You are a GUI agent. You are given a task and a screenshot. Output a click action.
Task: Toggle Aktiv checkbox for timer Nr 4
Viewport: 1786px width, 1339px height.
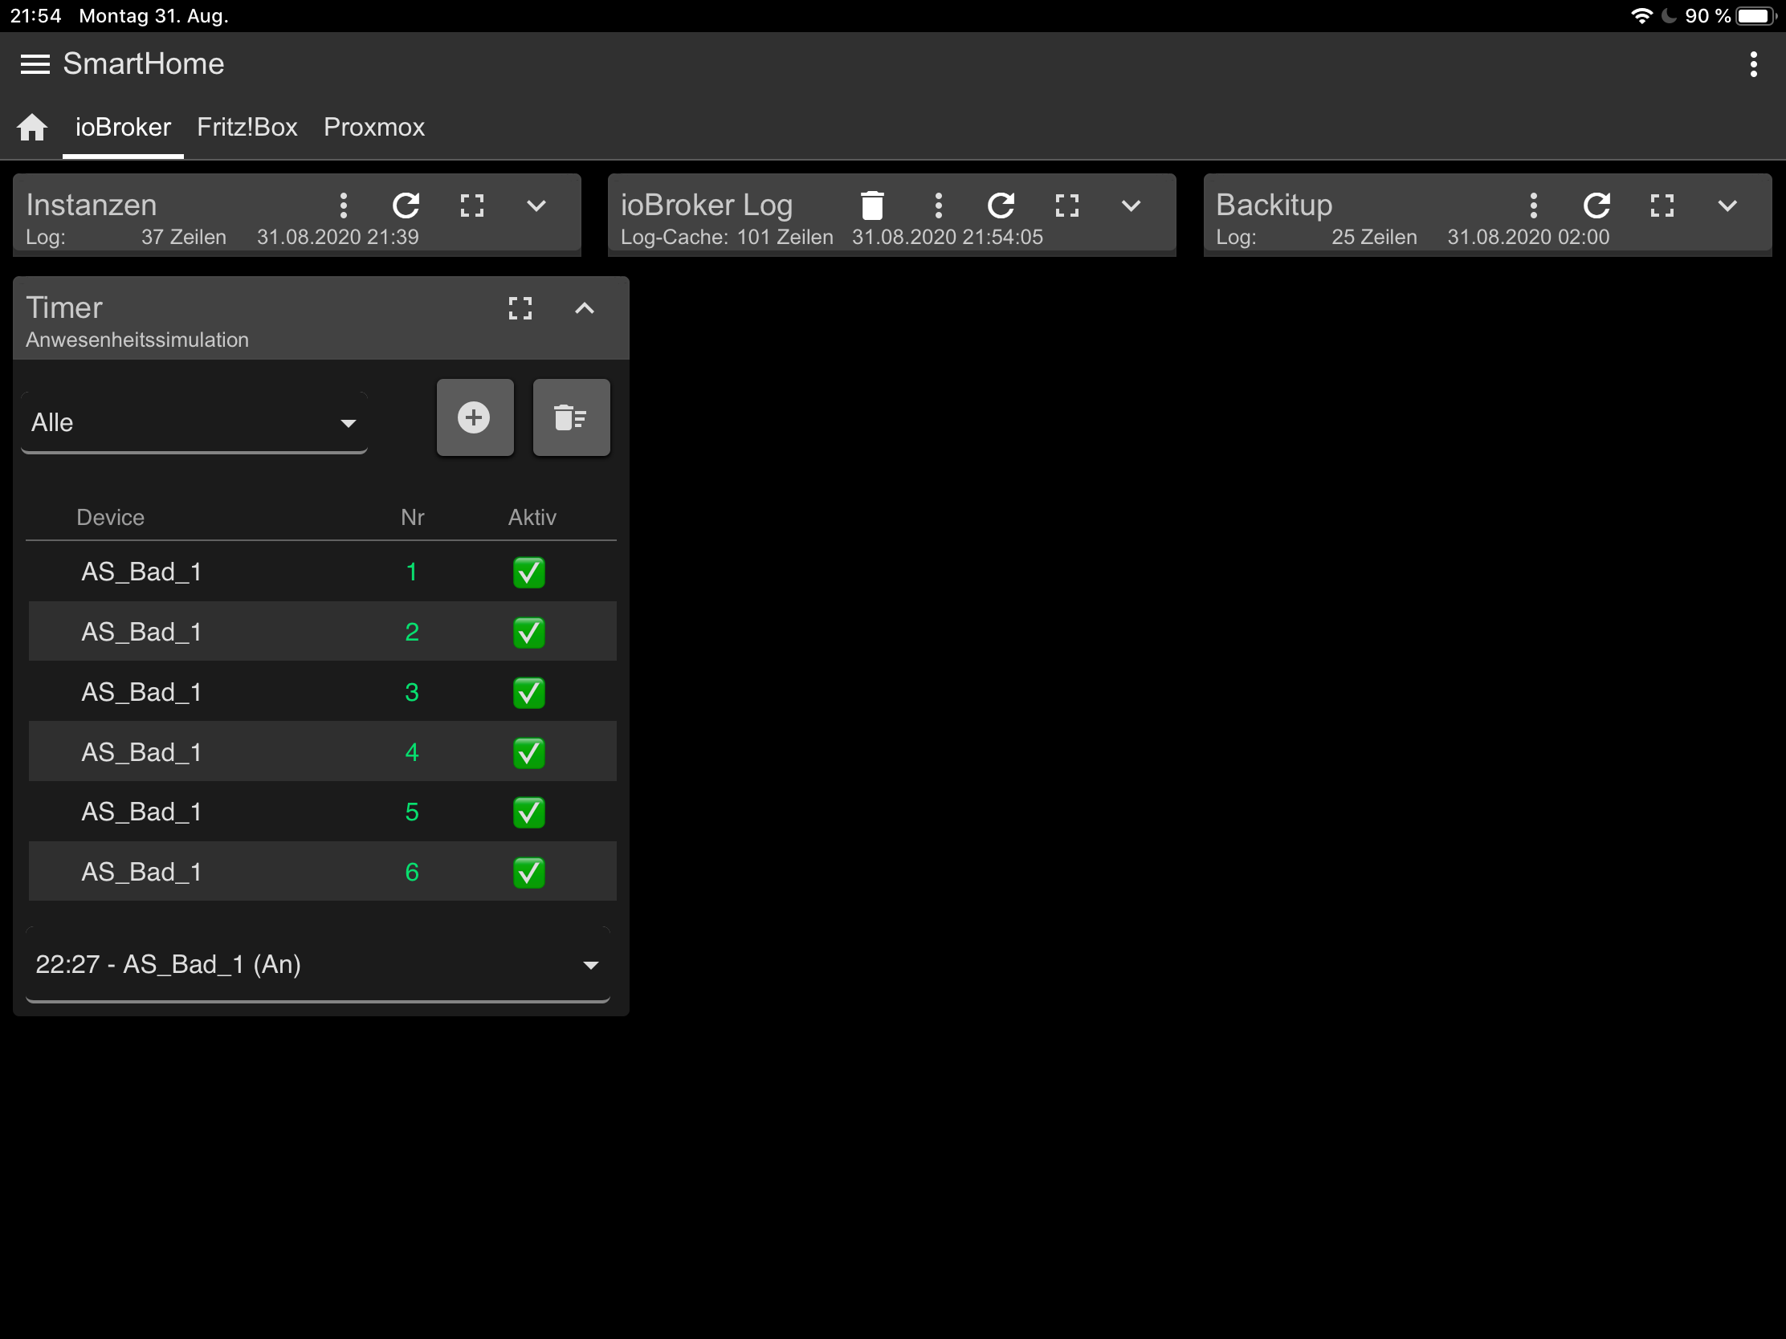tap(529, 752)
